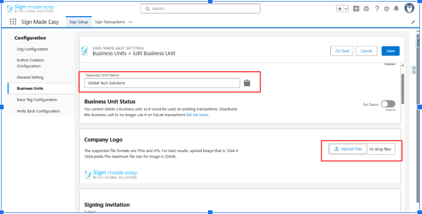Open the user profile avatar
The image size is (422, 214).
coord(409,8)
